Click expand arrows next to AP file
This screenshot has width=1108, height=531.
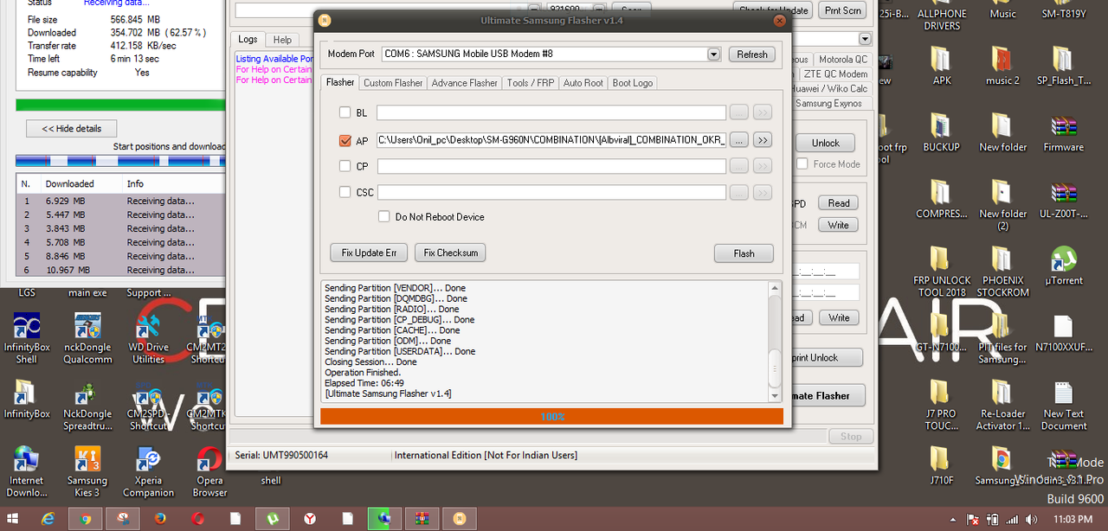762,139
